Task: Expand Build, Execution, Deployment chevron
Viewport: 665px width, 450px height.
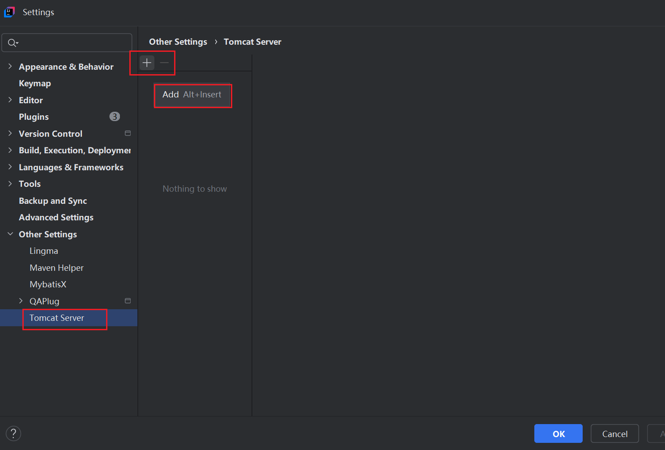Action: pyautogui.click(x=10, y=150)
